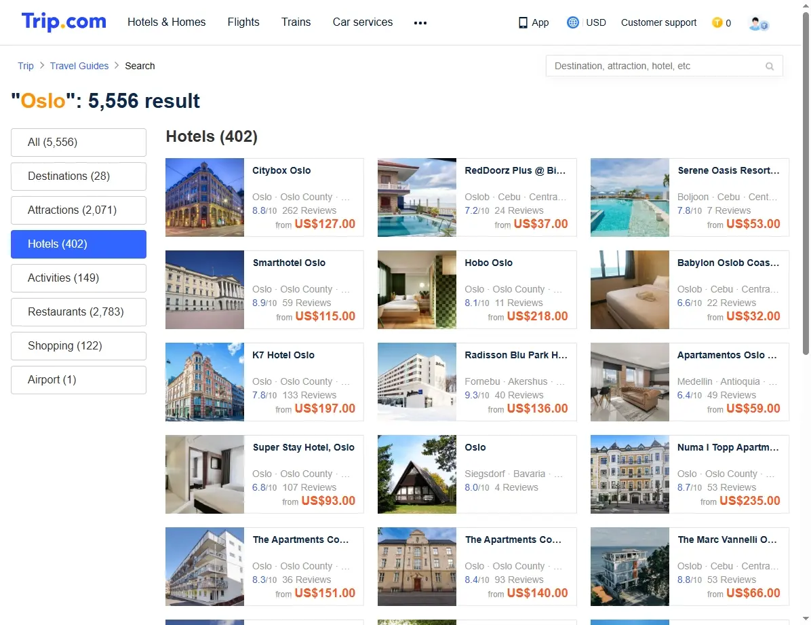Open Customer support link
811x625 pixels.
658,22
